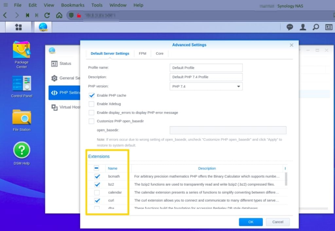The image size is (335, 231).
Task: Open the Tools menu
Action: pos(97,5)
